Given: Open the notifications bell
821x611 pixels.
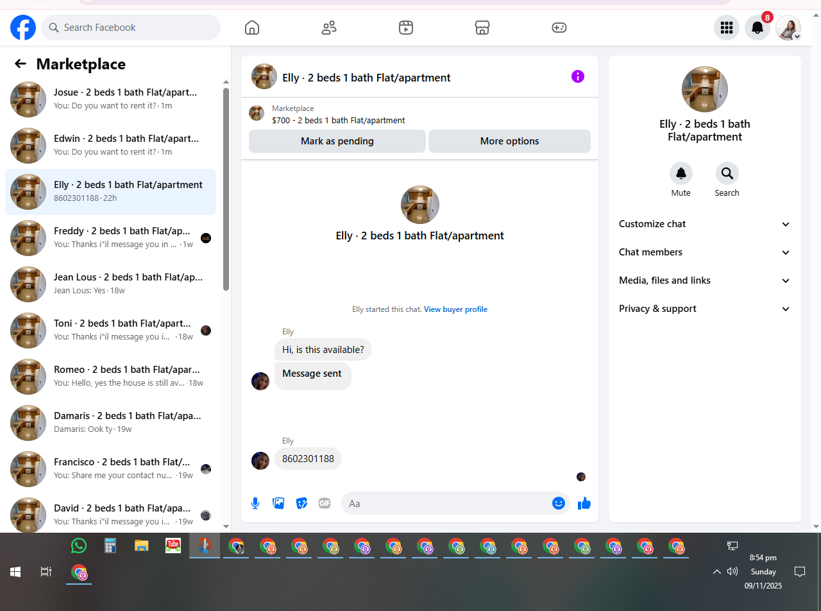Looking at the screenshot, I should pos(758,28).
